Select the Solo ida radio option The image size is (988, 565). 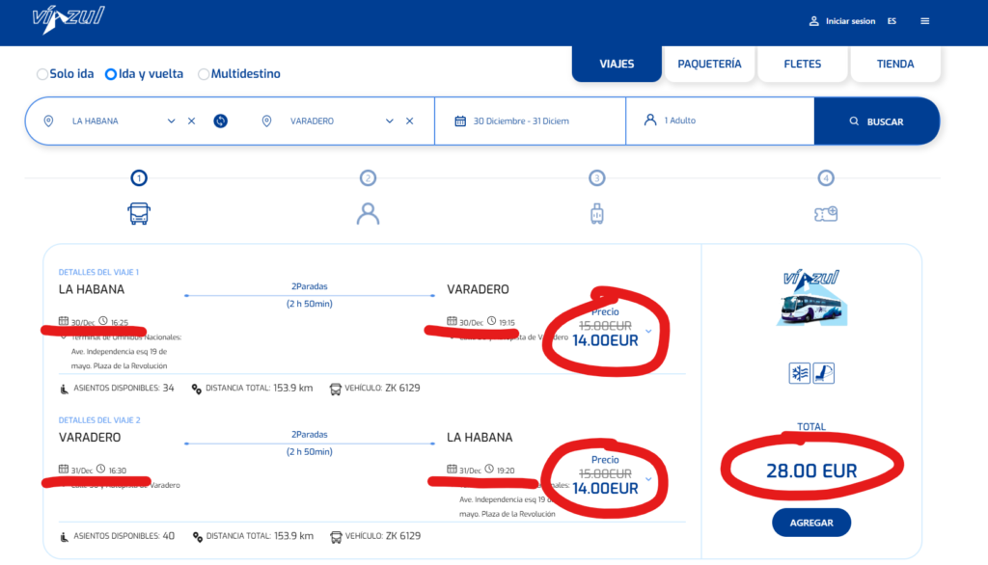(42, 74)
